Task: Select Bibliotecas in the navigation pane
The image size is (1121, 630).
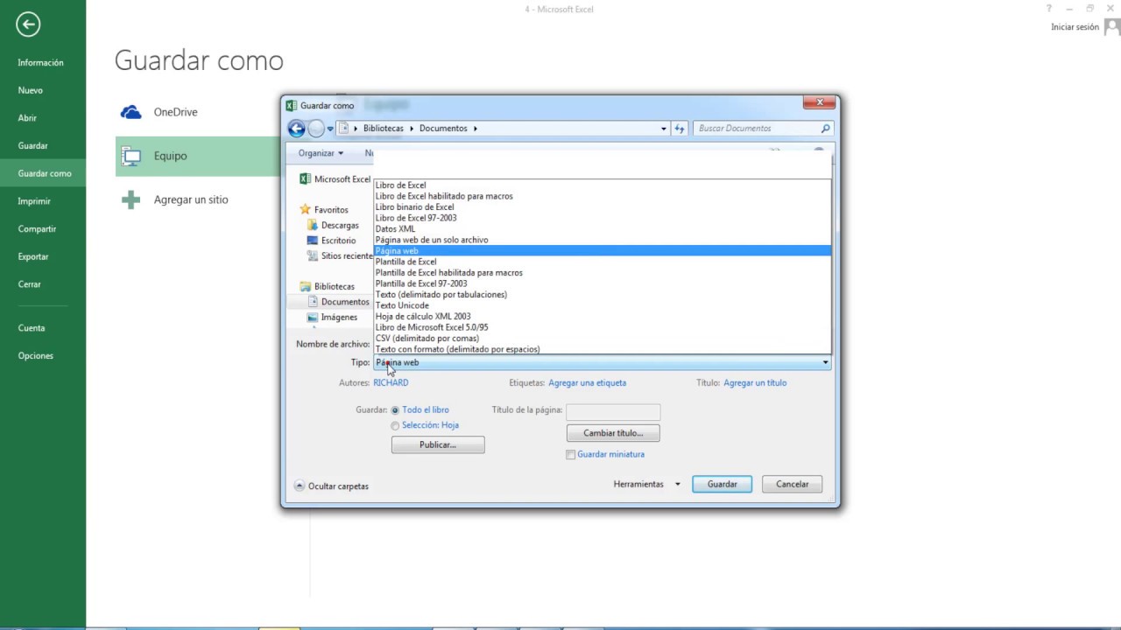Action: coord(327,287)
